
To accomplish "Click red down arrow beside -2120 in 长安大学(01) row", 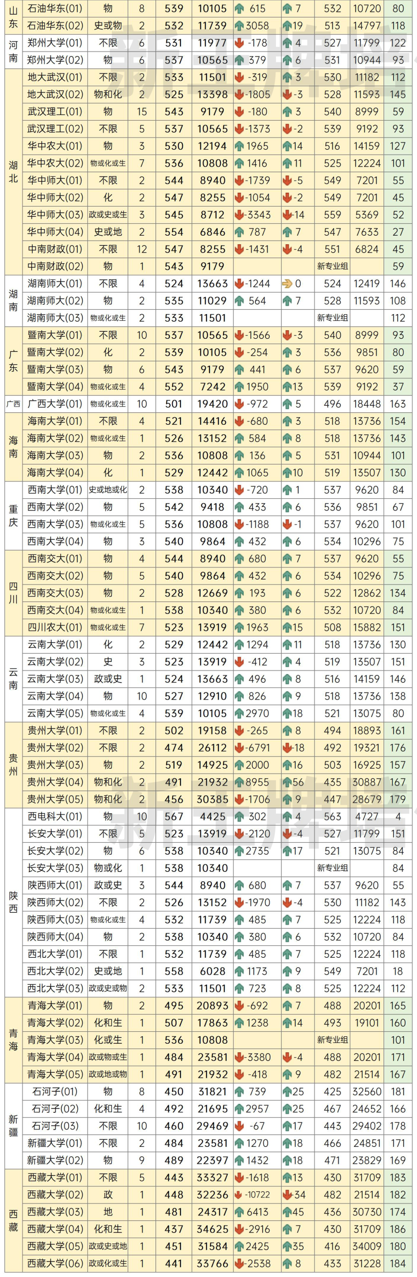I will [239, 834].
